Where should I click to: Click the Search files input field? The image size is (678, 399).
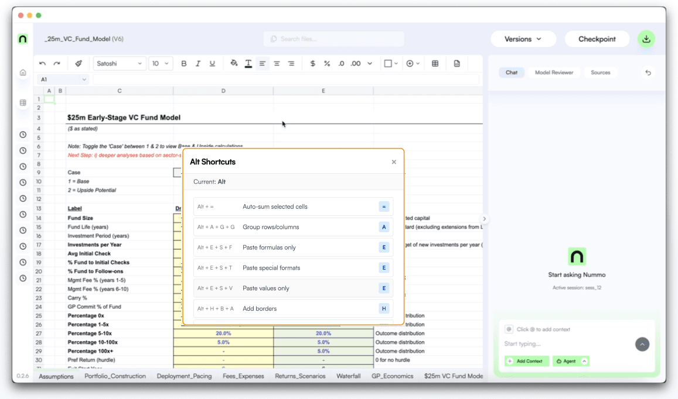coord(333,39)
